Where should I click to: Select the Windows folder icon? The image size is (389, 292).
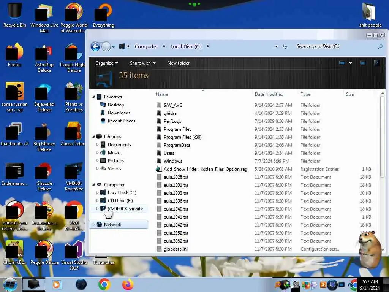pyautogui.click(x=159, y=161)
